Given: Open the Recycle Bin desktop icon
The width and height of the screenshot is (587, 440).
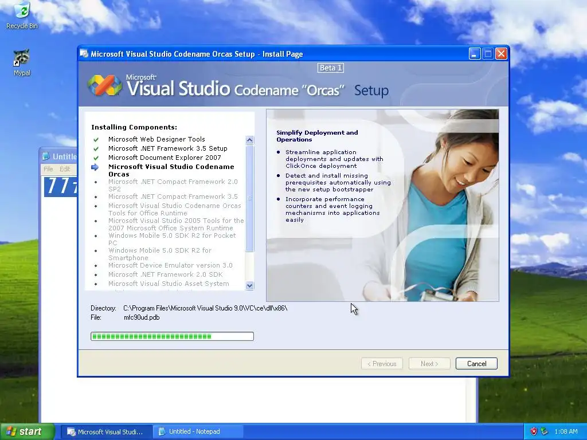Looking at the screenshot, I should point(22,15).
